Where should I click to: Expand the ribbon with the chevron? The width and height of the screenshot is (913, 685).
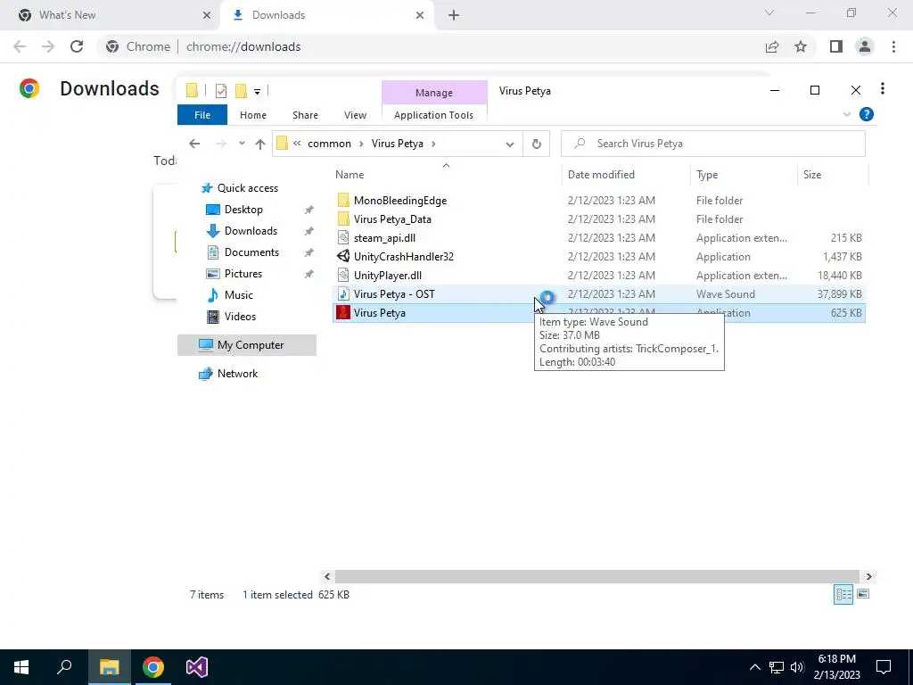[846, 115]
